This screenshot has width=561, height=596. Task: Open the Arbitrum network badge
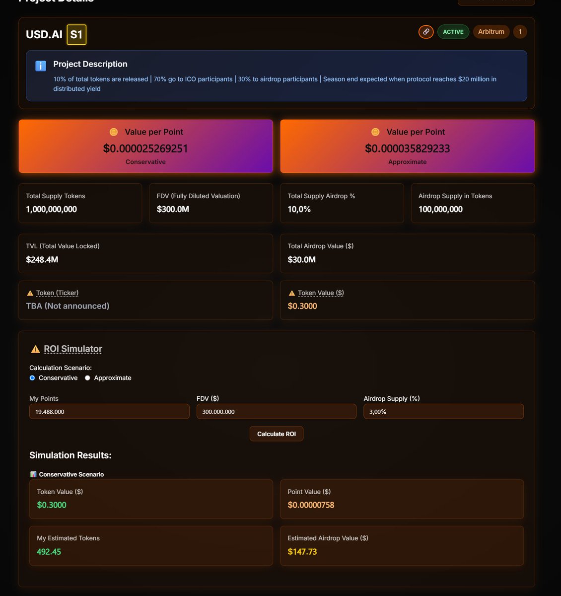491,31
